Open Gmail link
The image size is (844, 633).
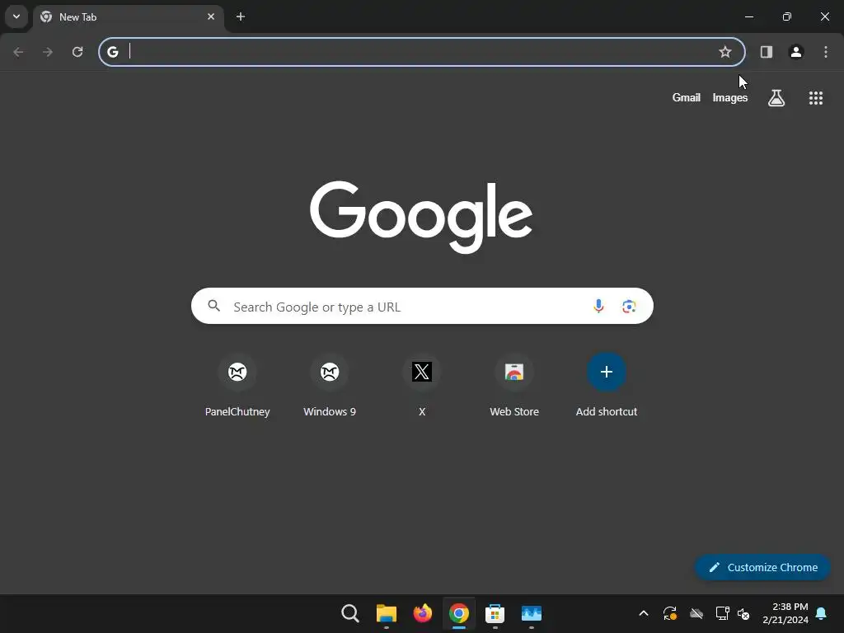(x=687, y=97)
